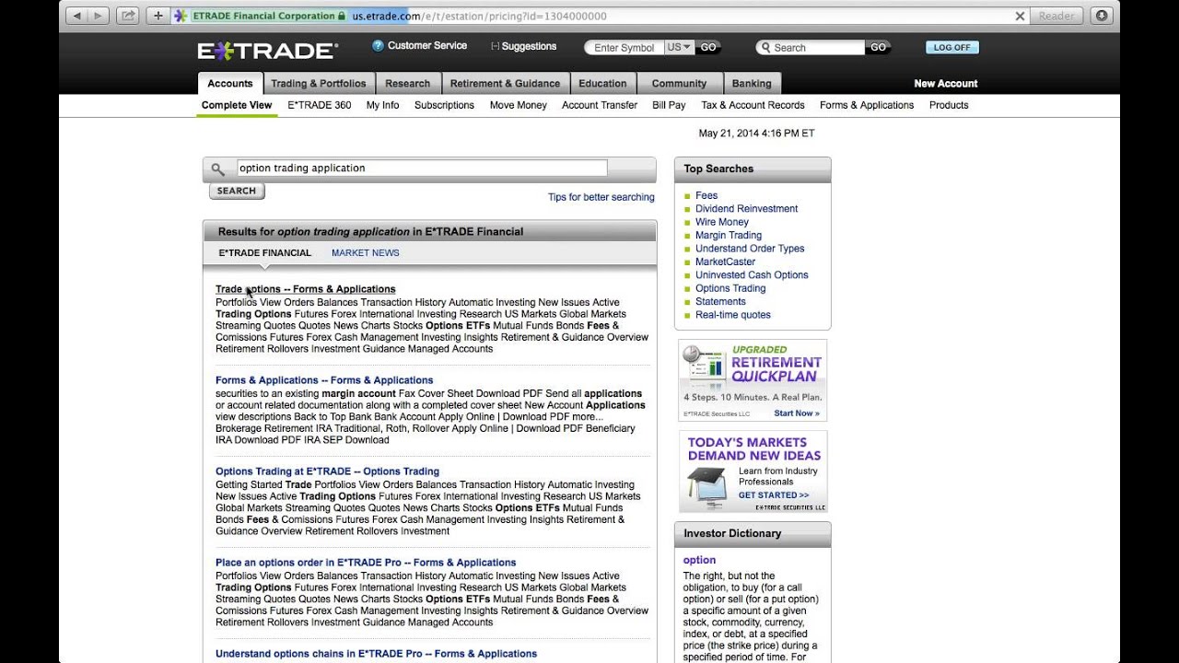The width and height of the screenshot is (1179, 663).
Task: Click the GO button next to Enter Symbol
Action: [x=707, y=47]
